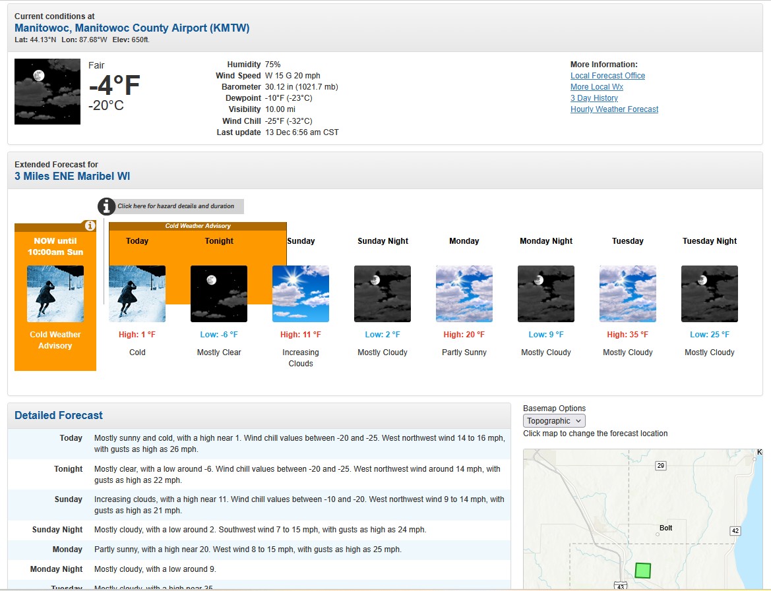
Task: Click the small info icon on advisory box
Action: pos(90,226)
